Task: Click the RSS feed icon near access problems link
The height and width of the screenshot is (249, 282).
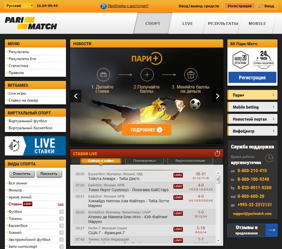Action: click(x=103, y=6)
